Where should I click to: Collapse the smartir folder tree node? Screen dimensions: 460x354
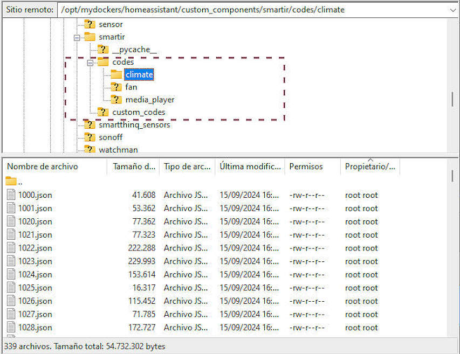(x=77, y=38)
